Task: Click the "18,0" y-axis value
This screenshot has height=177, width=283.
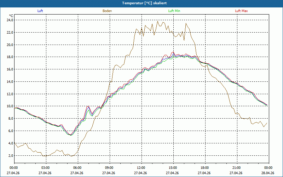Action: coord(10,57)
